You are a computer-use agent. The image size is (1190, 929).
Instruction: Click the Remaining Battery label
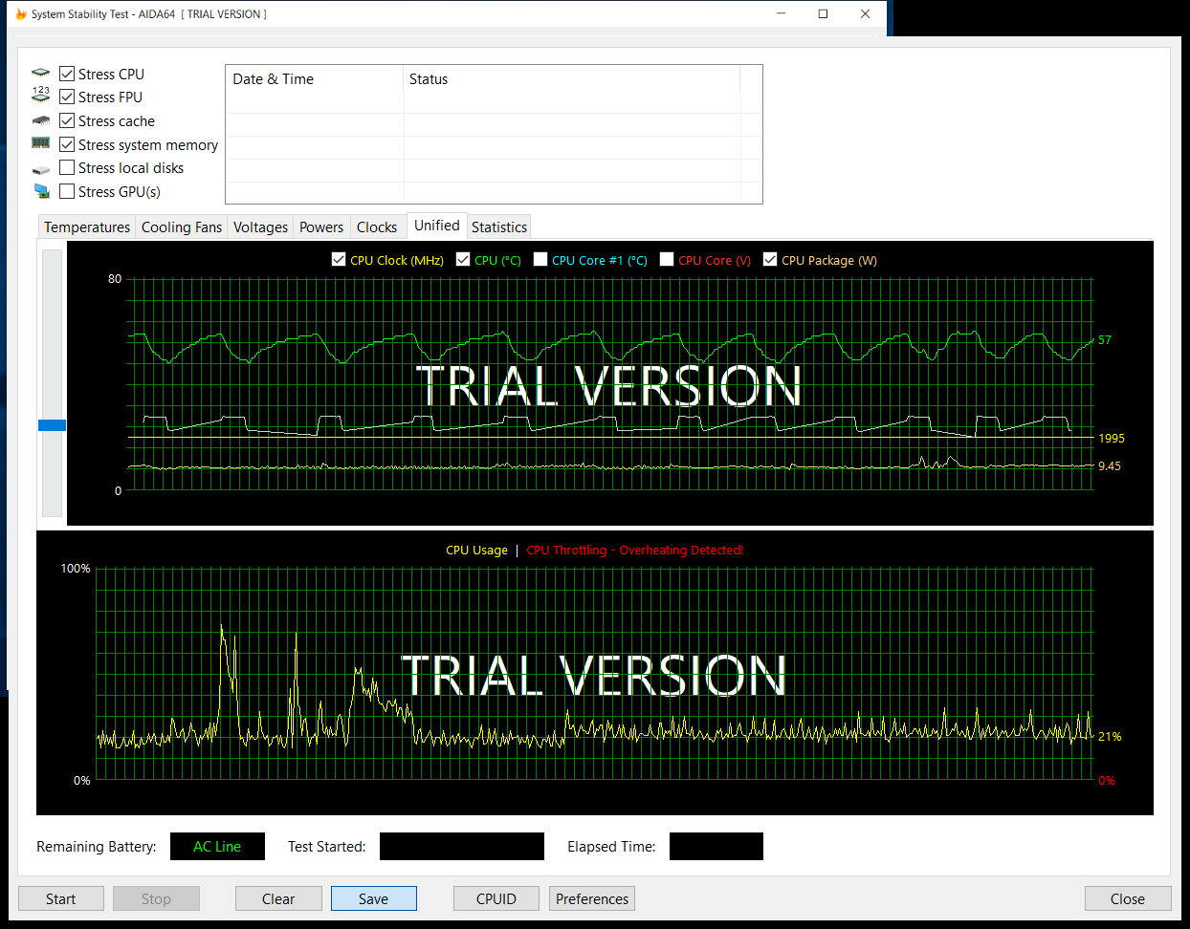pos(97,847)
